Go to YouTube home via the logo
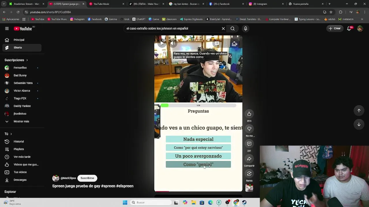 point(23,28)
